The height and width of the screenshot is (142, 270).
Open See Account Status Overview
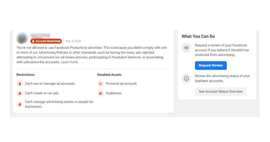[x=220, y=91]
